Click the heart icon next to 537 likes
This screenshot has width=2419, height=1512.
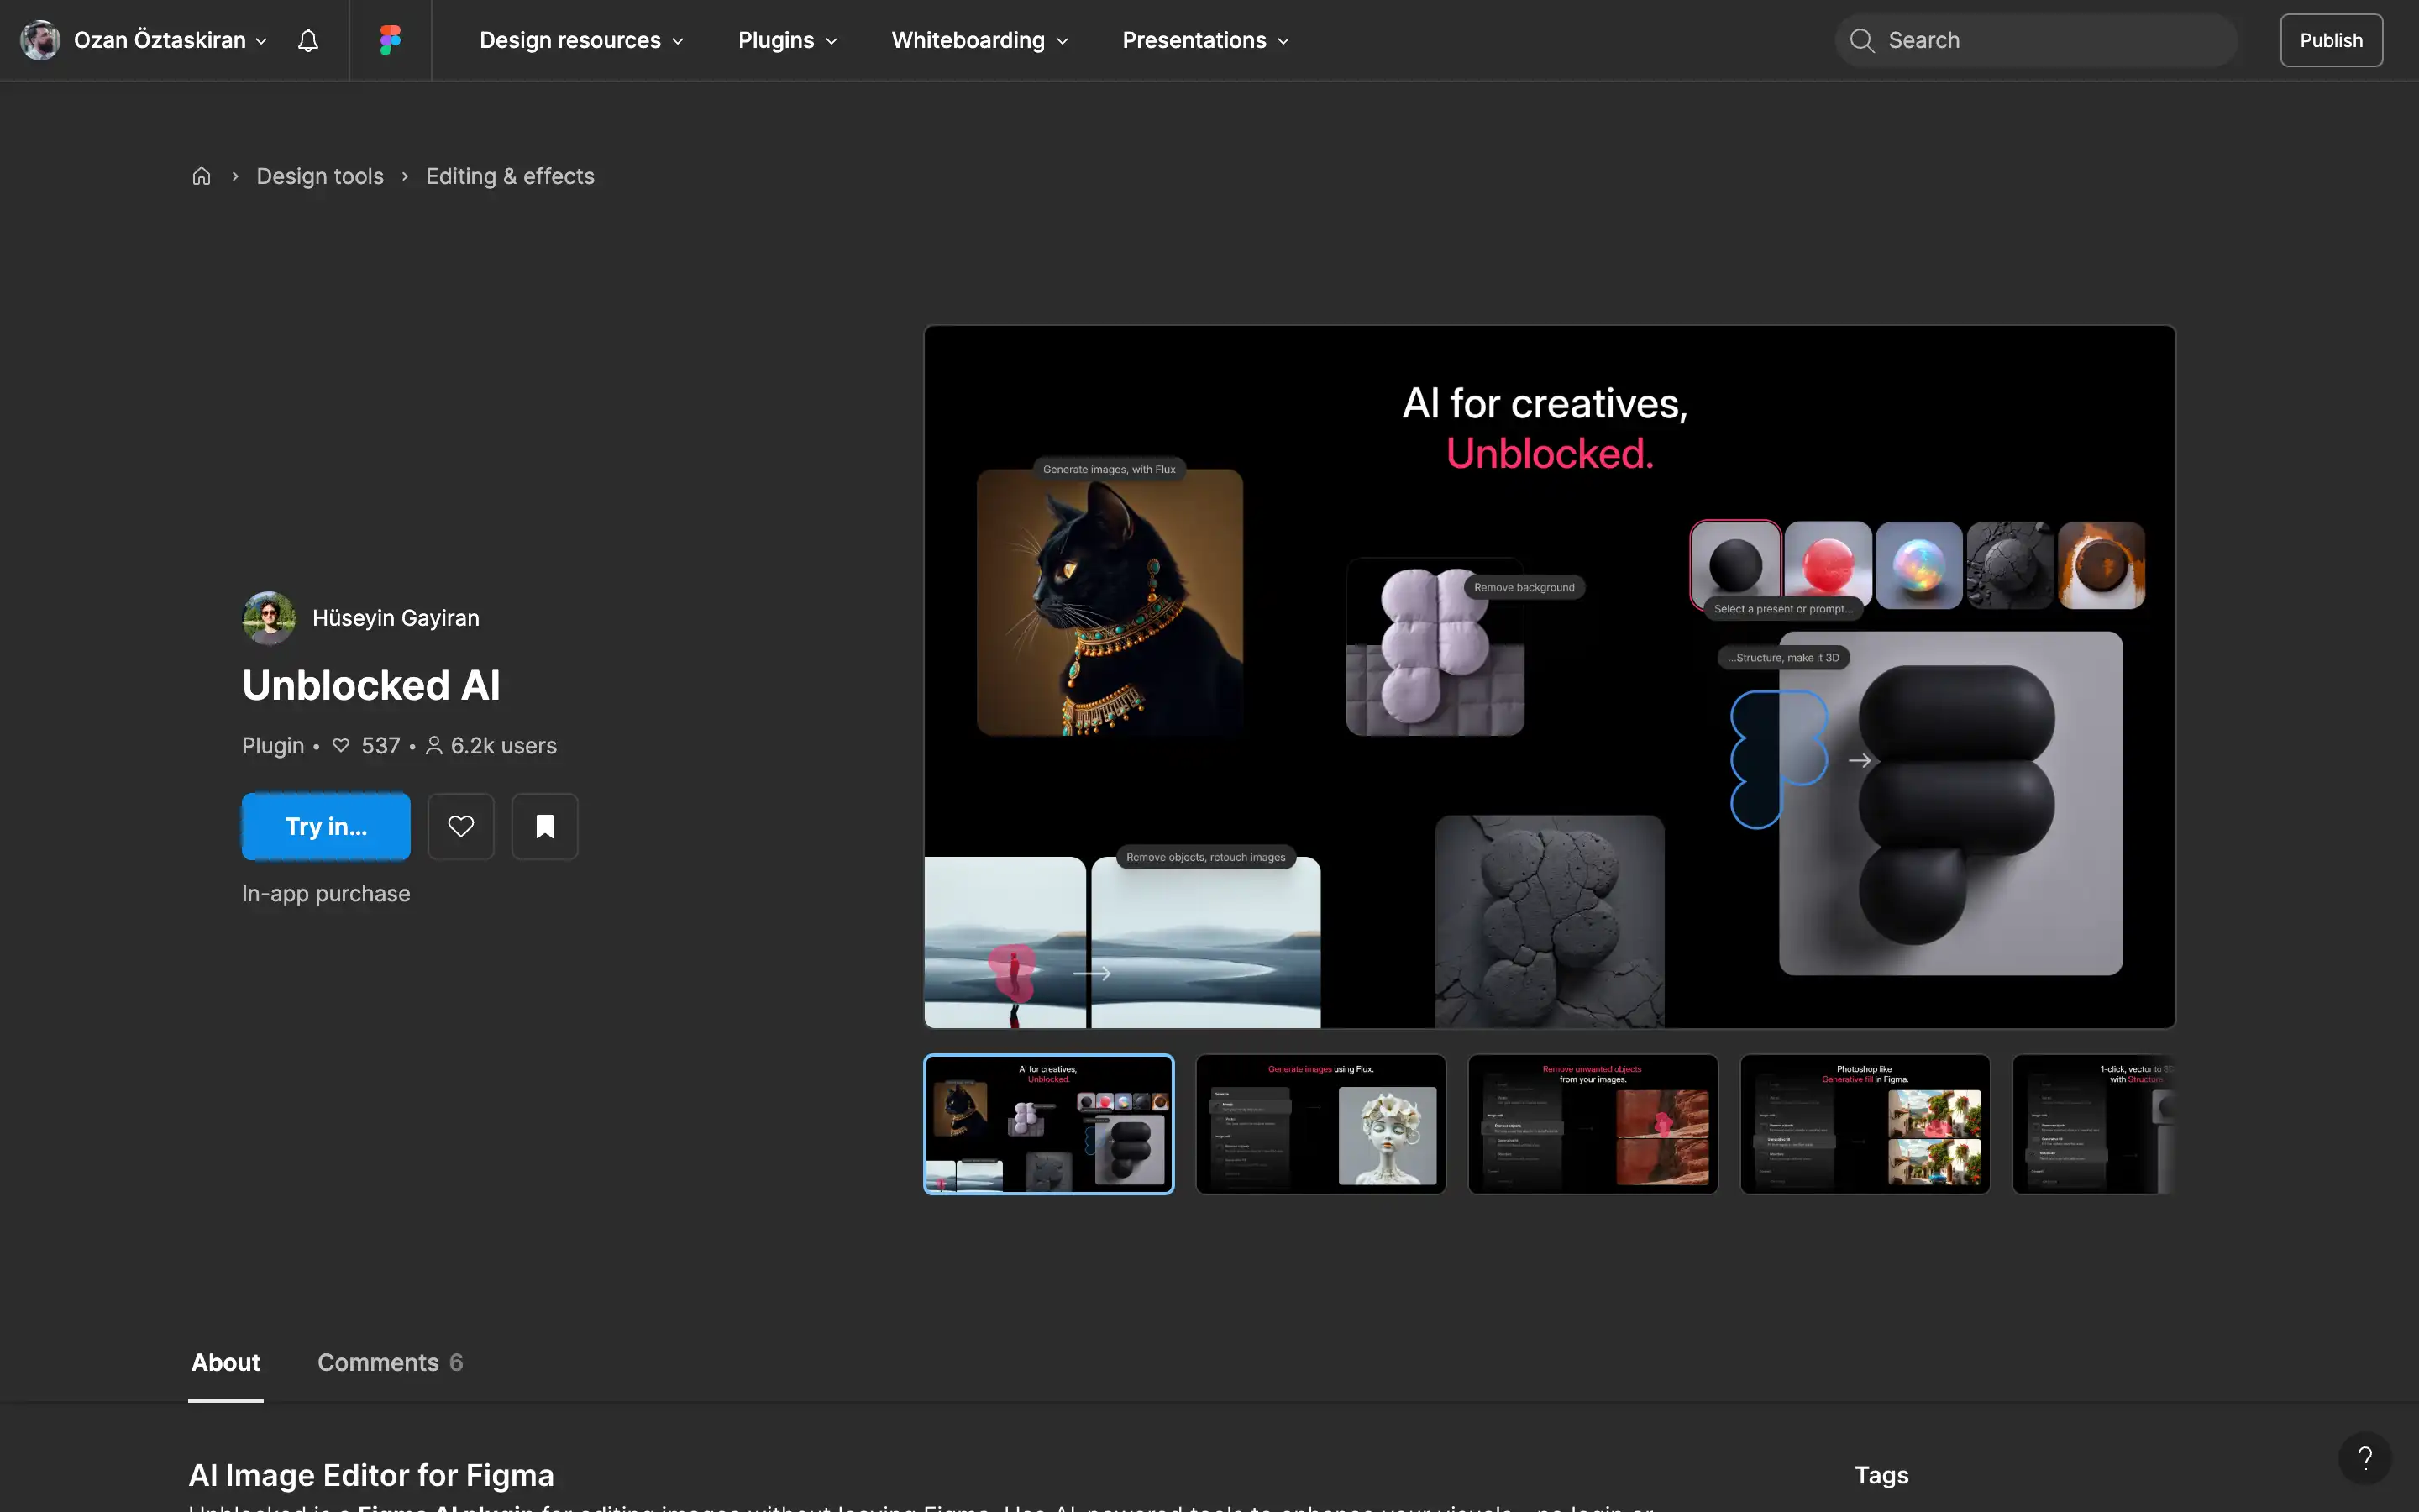tap(341, 745)
